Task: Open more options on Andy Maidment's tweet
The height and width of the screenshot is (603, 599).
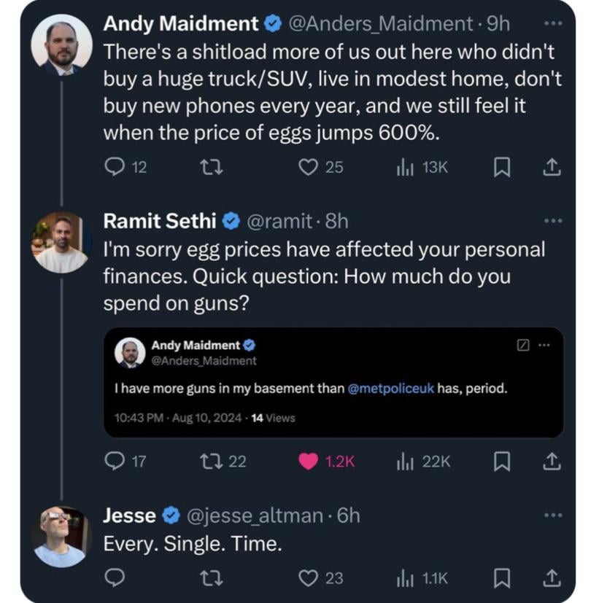Action: point(553,24)
